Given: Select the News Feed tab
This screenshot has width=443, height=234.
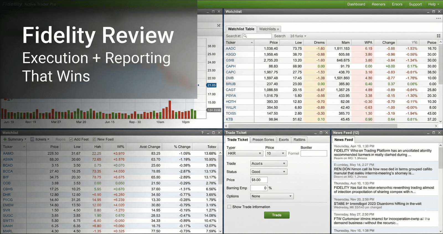Looking at the screenshot, I should click(343, 140).
